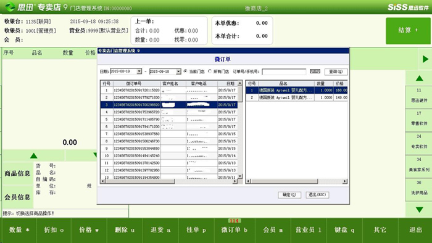Image resolution: width=432 pixels, height=243 pixels.
Task: Click the down arrow below the category list
Action: pyautogui.click(x=419, y=210)
